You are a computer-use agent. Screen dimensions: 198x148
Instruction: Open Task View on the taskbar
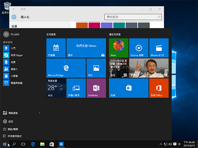23,144
